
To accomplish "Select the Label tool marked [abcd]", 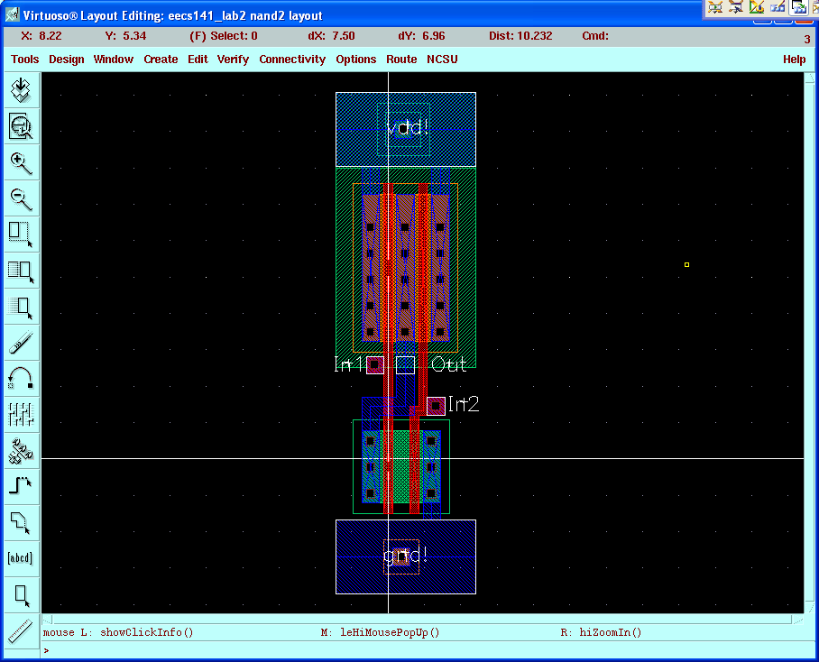I will (21, 557).
